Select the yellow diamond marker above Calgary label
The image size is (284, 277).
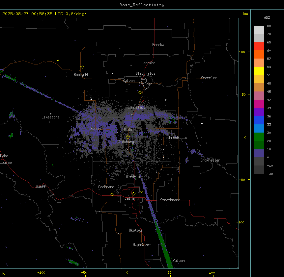[133, 194]
